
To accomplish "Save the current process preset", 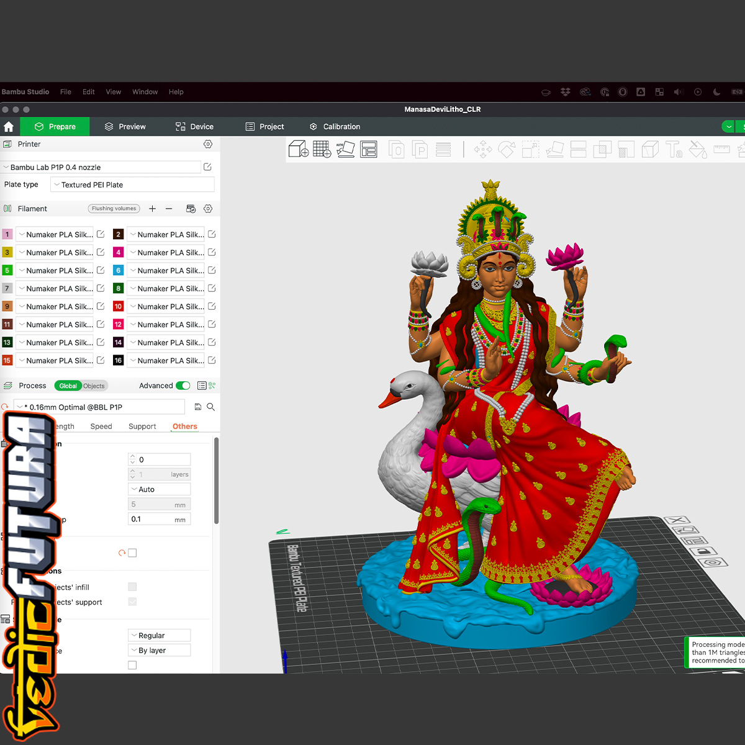I will tap(198, 407).
